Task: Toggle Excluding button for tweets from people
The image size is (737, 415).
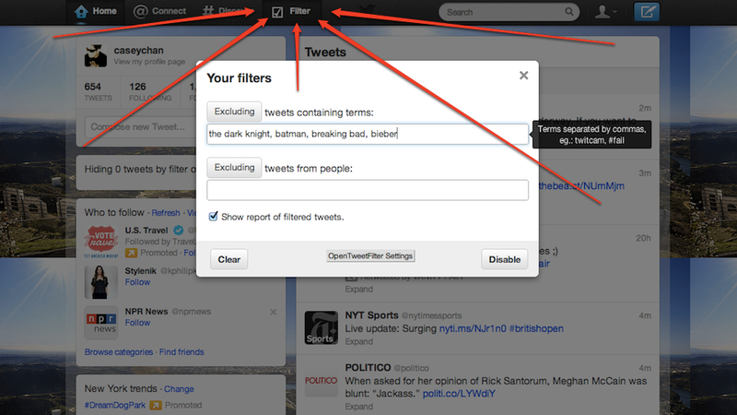Action: tap(234, 168)
